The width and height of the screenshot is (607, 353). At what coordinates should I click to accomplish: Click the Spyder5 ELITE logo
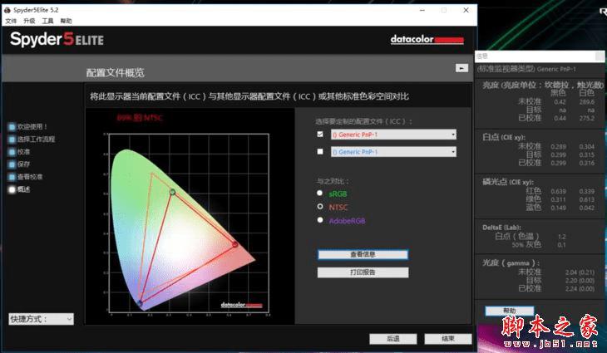[57, 39]
